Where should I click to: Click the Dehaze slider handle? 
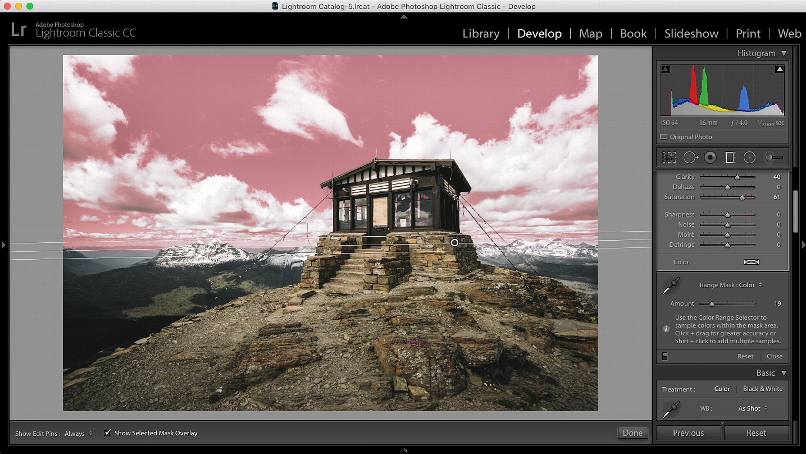727,187
